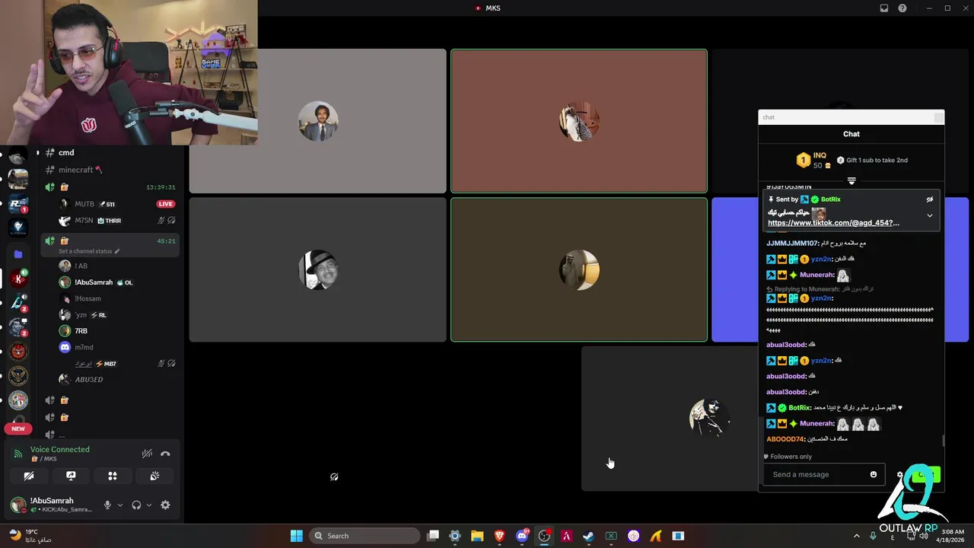Image resolution: width=974 pixels, height=548 pixels.
Task: Click the crossed-out icon below the video tiles
Action: coord(334,476)
